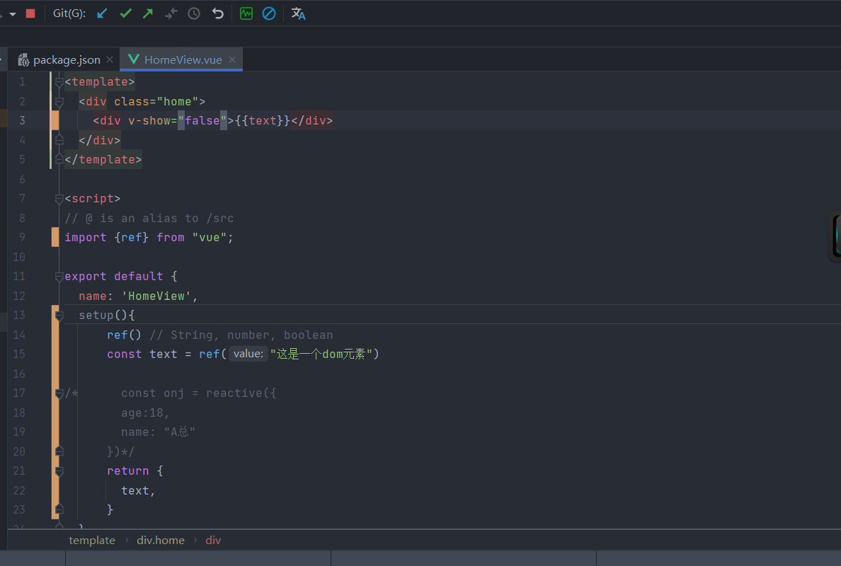Click changed-line marker on line 9

click(x=55, y=237)
